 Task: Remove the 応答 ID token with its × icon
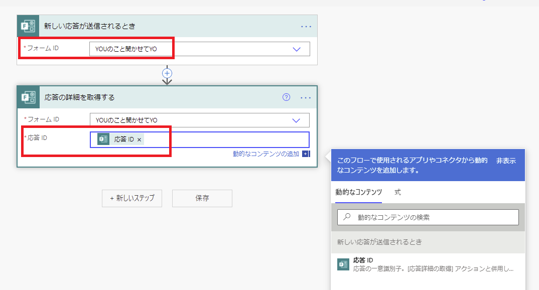click(x=139, y=140)
